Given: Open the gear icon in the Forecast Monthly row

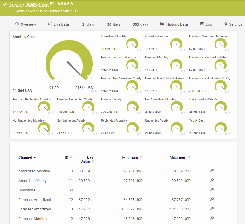Looking at the screenshot, I should (x=212, y=218).
